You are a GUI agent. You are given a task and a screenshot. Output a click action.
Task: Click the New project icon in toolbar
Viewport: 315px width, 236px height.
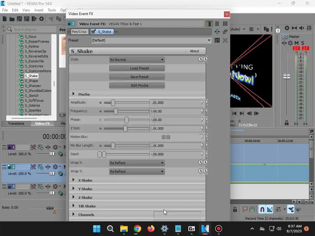[5, 19]
